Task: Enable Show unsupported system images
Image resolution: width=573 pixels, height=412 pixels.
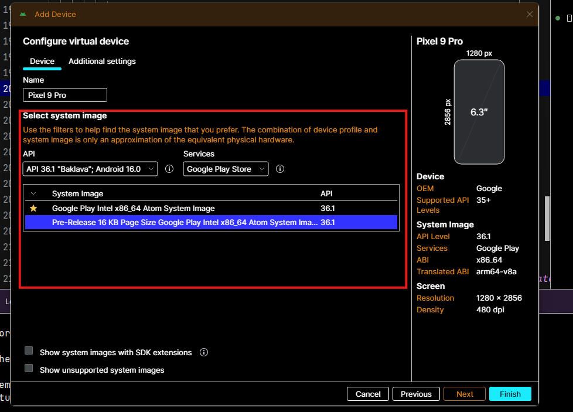Action: (29, 368)
